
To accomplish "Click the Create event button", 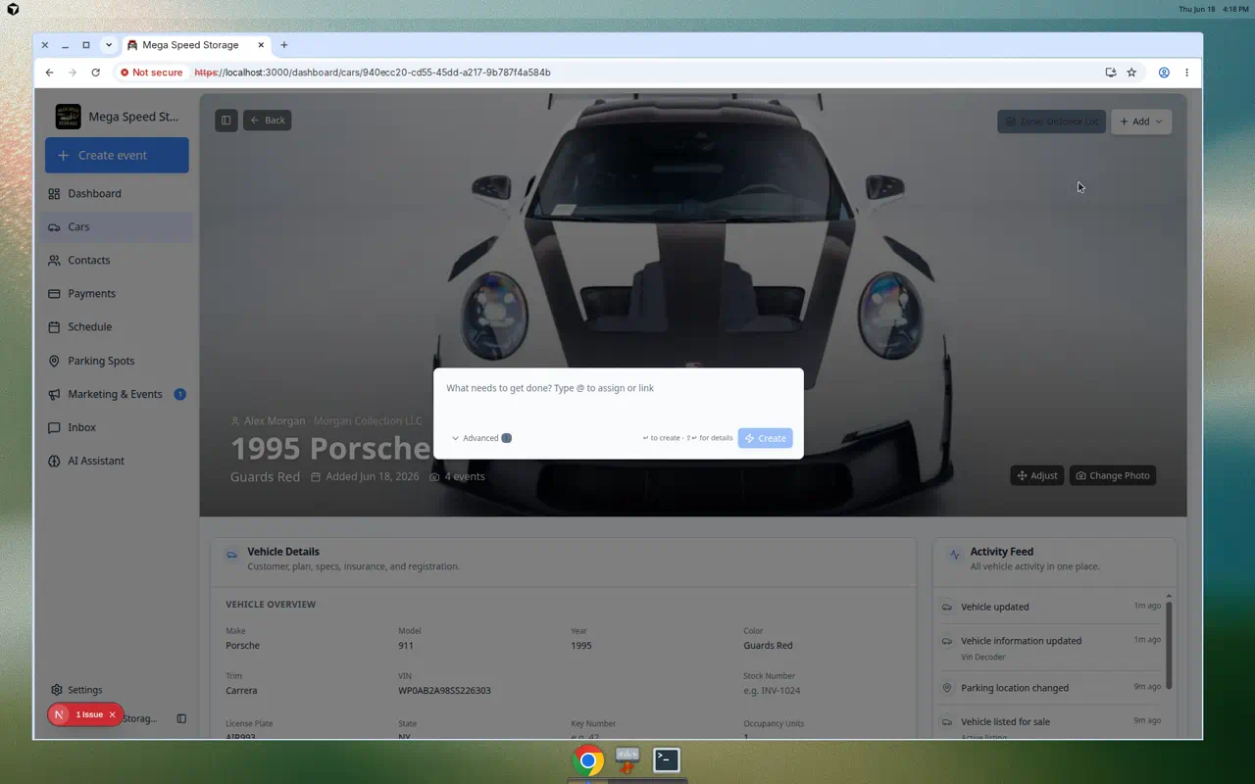I will (x=117, y=155).
